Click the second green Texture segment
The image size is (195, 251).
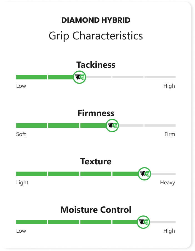[x=64, y=174]
